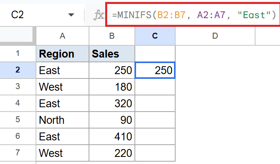Image resolution: width=280 pixels, height=164 pixels.
Task: Select empty cell C1
Action: coord(155,54)
